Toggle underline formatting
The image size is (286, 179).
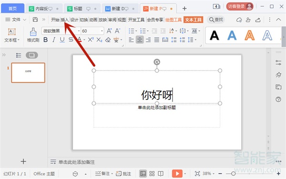[x=62, y=40]
